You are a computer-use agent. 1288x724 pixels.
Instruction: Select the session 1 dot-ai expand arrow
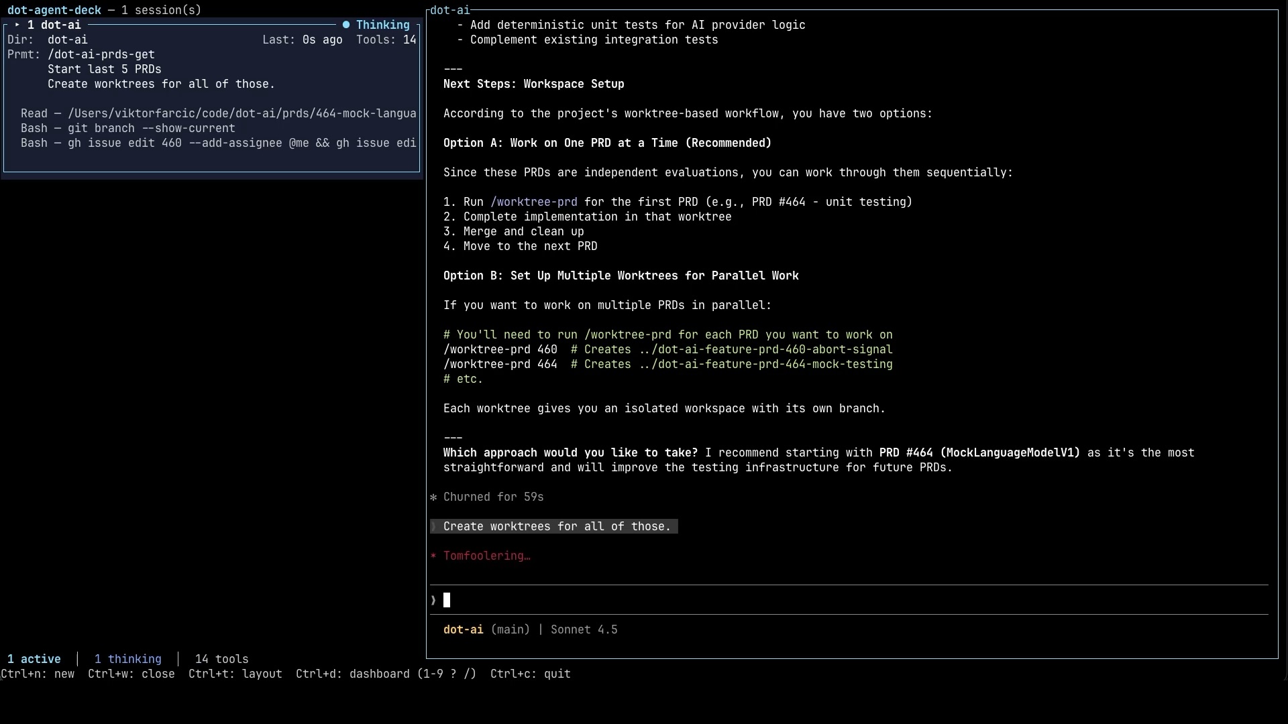[x=17, y=25]
